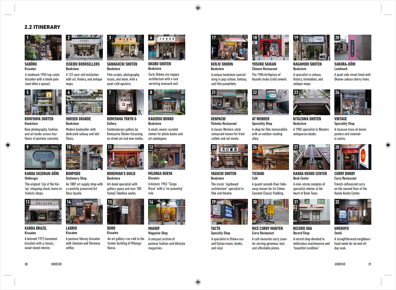Select the Kanda Suzuran-dori street sign photo
The height and width of the screenshot is (290, 396).
pos(43,157)
